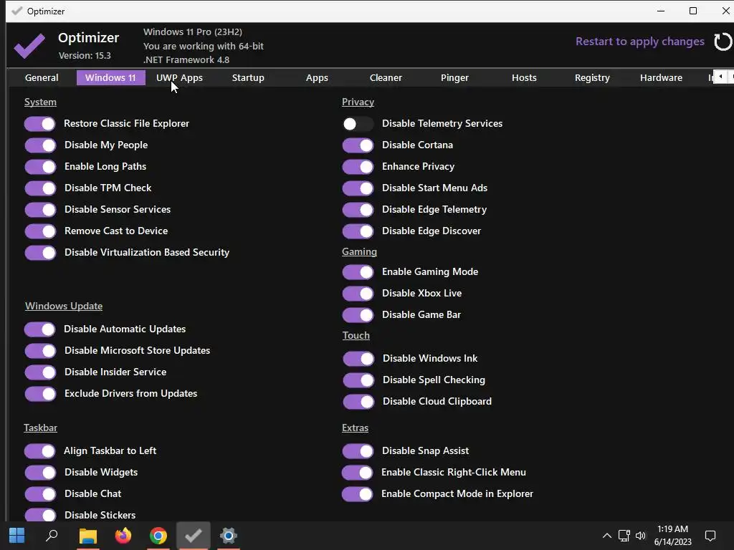Toggle Disable Edge Discover switch

click(x=358, y=231)
